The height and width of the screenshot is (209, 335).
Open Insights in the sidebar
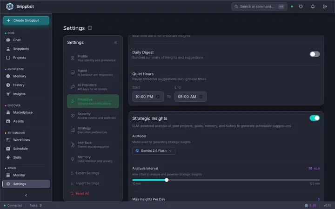pyautogui.click(x=26, y=94)
